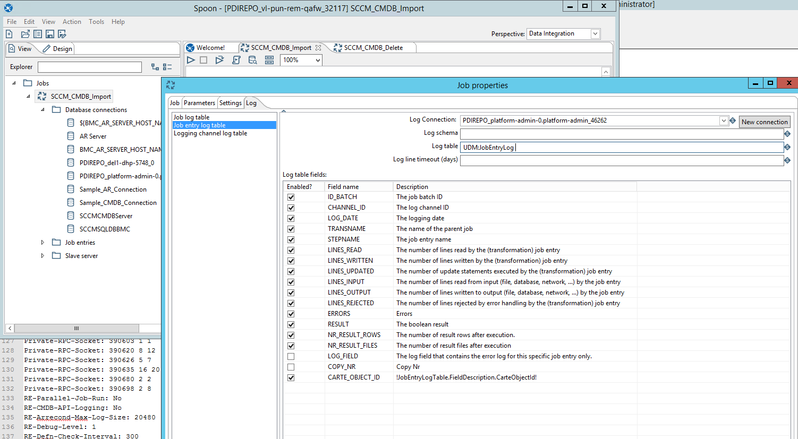Collapse all tree nodes in Explorer
The image size is (798, 439).
(167, 67)
